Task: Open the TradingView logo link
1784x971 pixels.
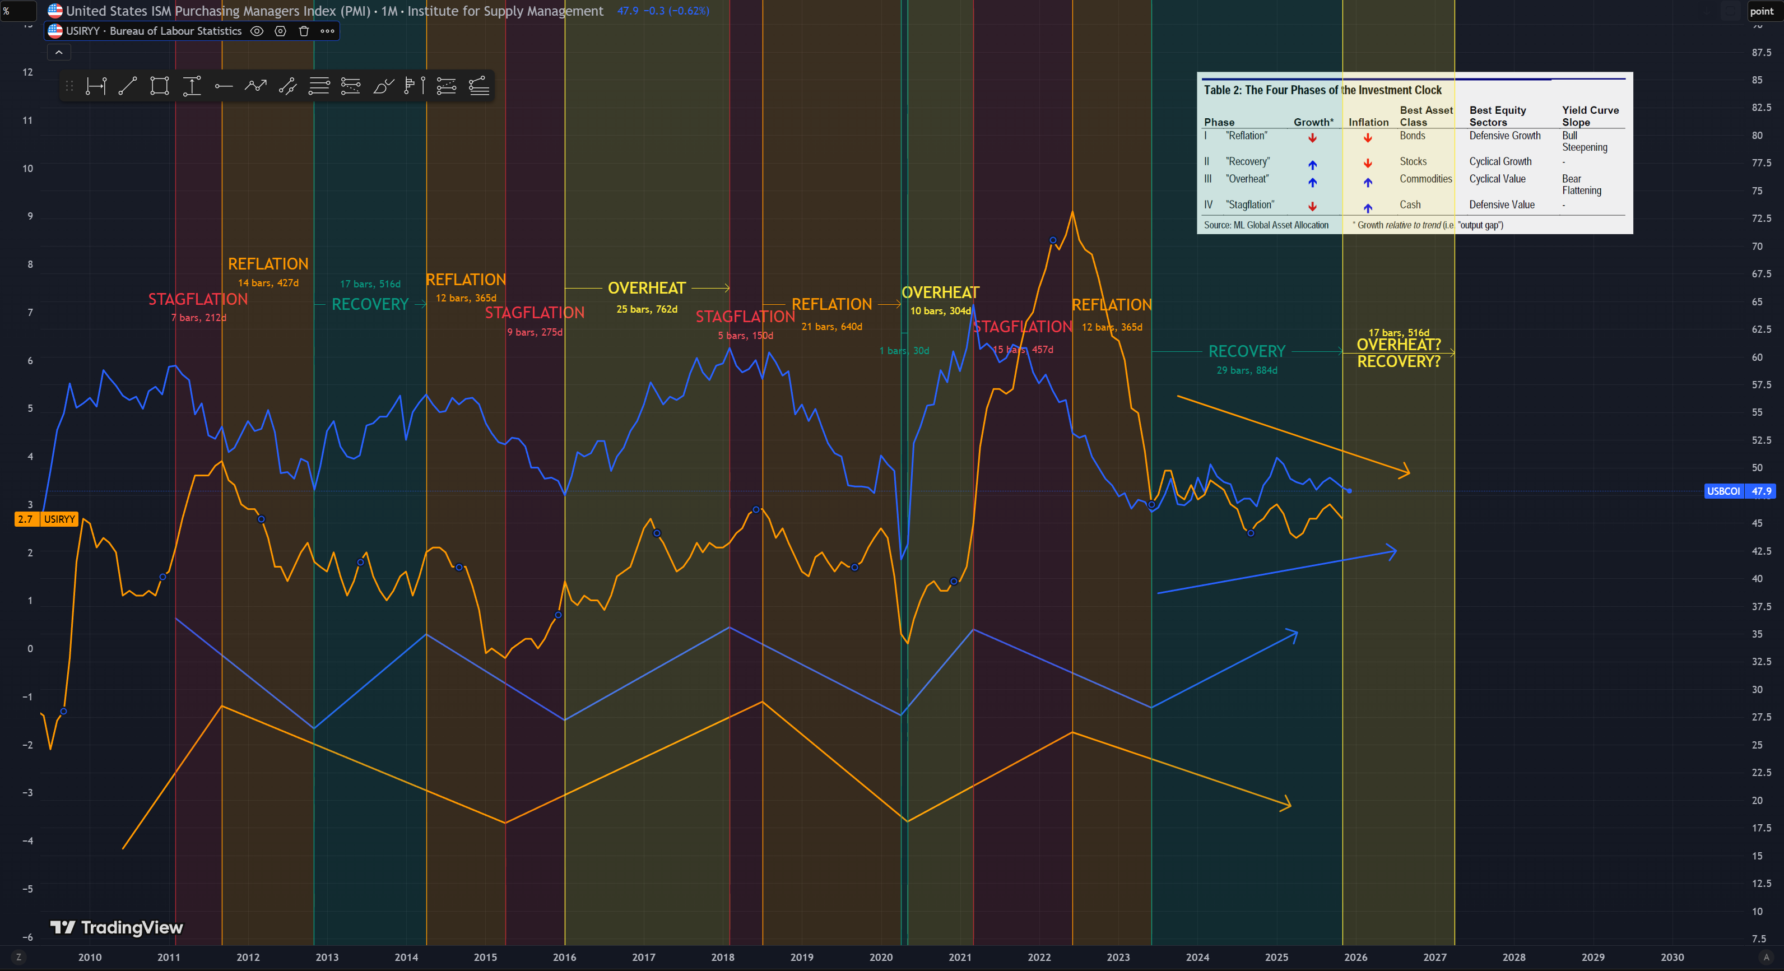Action: [117, 927]
